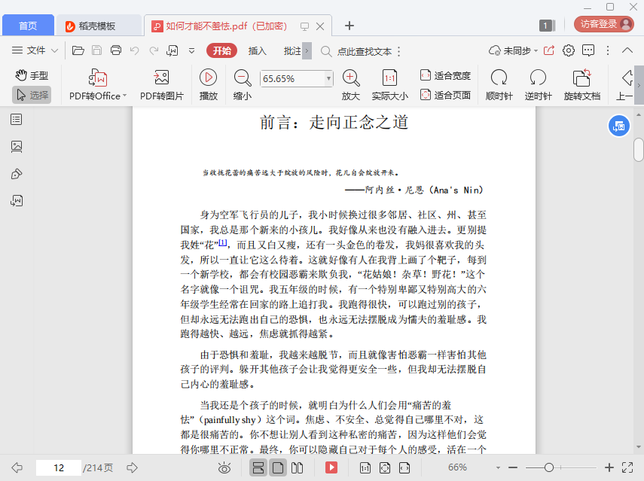
Task: Switch to two-page view
Action: click(297, 467)
